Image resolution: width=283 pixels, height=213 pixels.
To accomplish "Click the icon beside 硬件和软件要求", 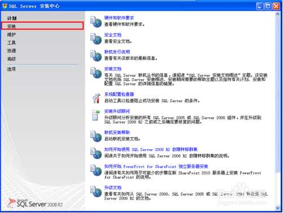I will [96, 21].
